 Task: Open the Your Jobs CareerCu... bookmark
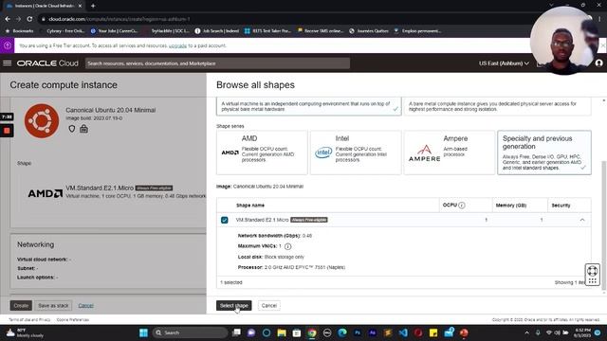[x=114, y=31]
